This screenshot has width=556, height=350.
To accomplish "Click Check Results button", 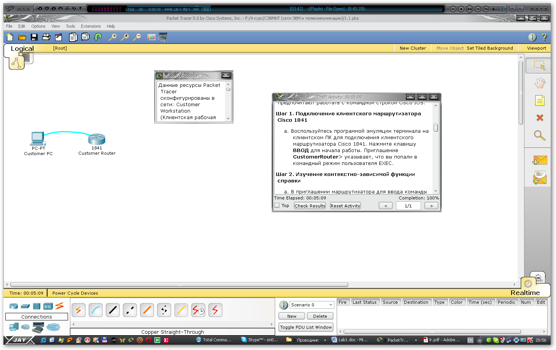I will click(310, 206).
